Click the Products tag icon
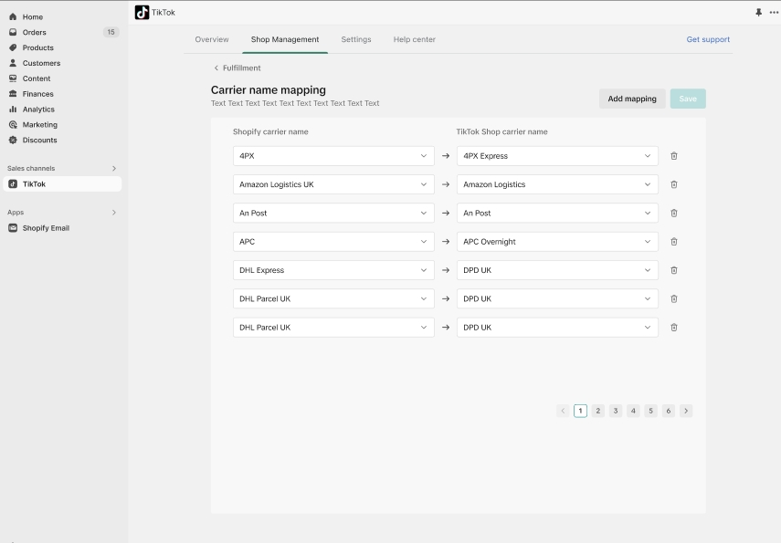781x543 pixels. click(13, 47)
